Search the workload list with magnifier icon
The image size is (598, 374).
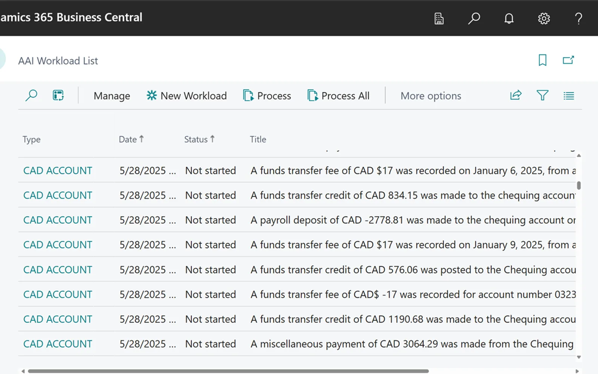(31, 95)
